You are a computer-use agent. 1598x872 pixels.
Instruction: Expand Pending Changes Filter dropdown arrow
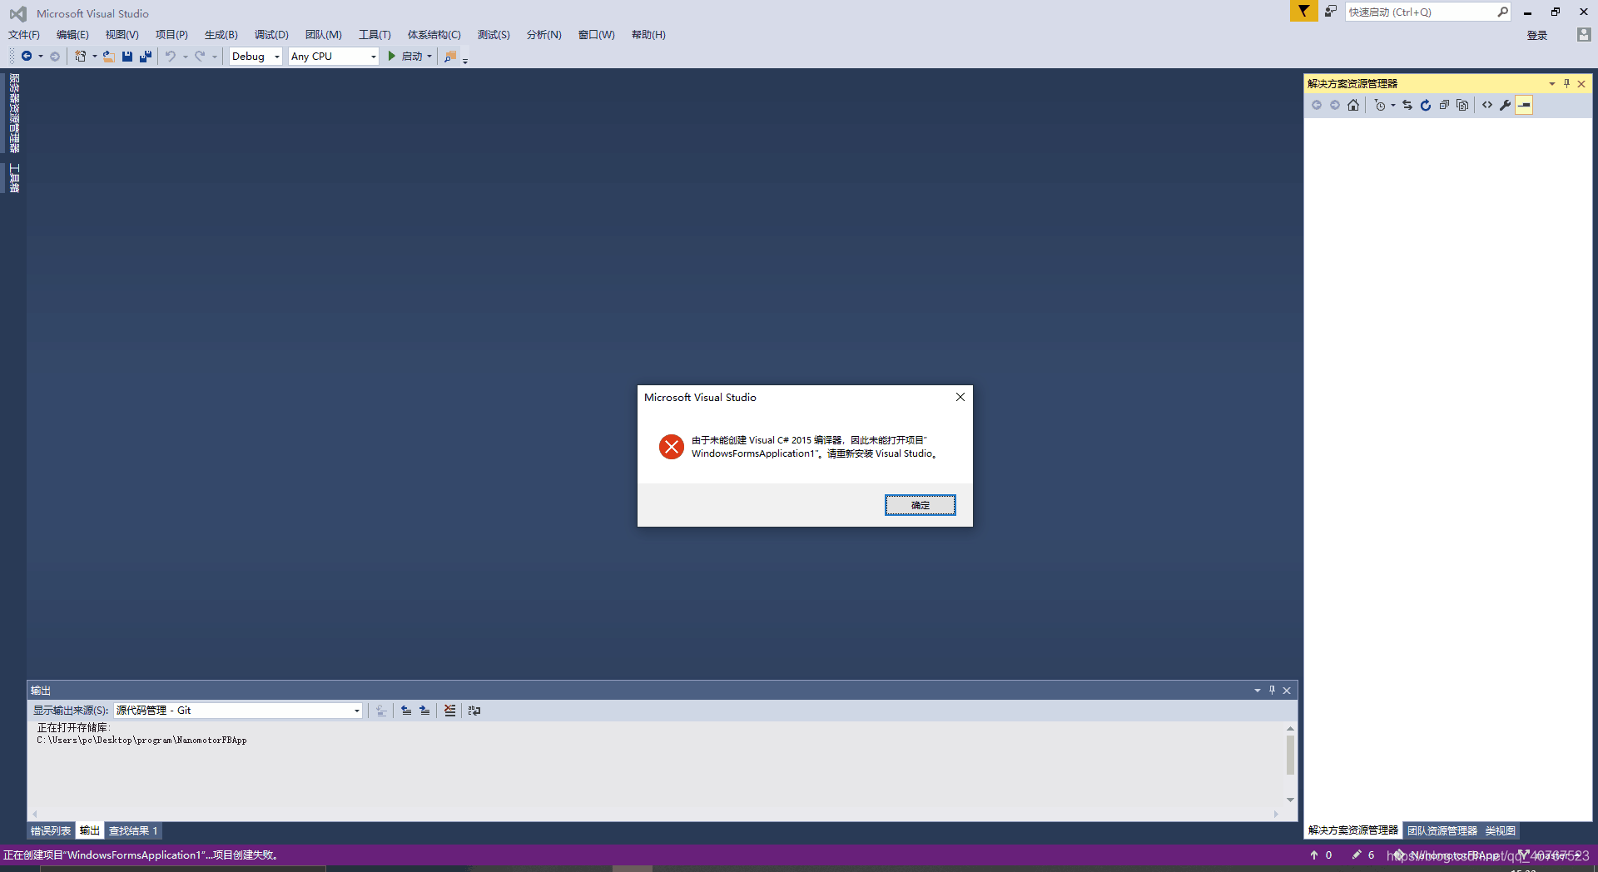pos(1393,105)
